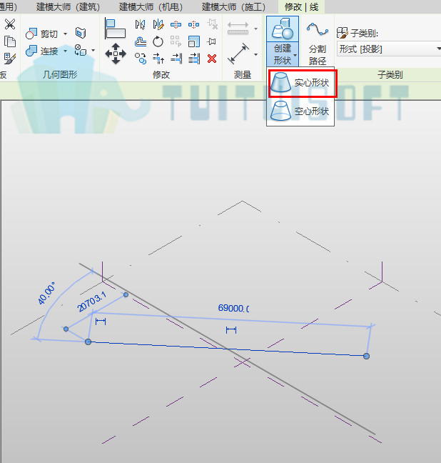441x463 pixels.
Task: Click the 20703.1 temporary dimension value
Action: [92, 302]
